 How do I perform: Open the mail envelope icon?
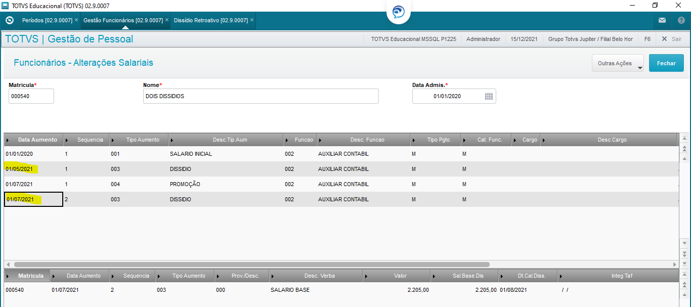point(662,20)
